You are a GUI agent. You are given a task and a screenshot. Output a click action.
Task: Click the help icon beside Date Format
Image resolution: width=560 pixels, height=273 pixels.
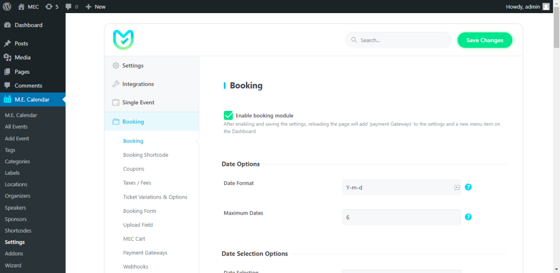click(468, 187)
